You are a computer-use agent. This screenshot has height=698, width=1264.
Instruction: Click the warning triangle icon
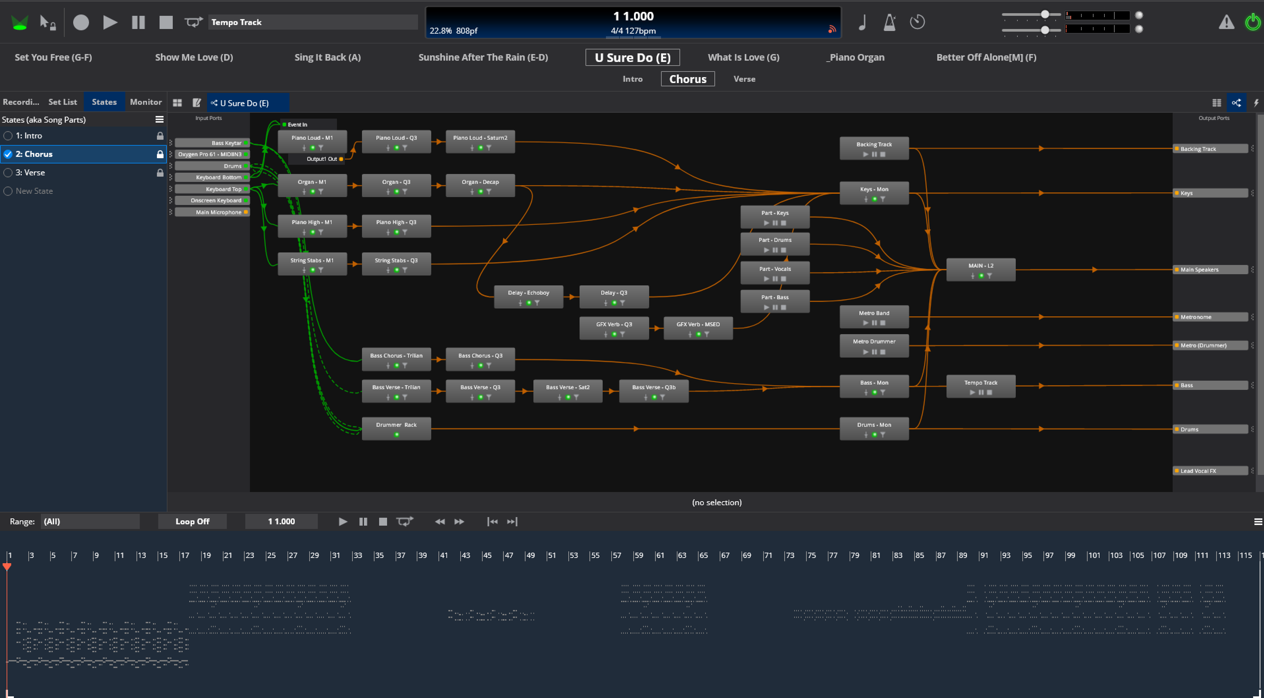point(1226,22)
